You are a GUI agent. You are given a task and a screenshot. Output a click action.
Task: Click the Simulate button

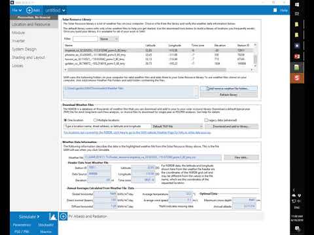coord(29,217)
